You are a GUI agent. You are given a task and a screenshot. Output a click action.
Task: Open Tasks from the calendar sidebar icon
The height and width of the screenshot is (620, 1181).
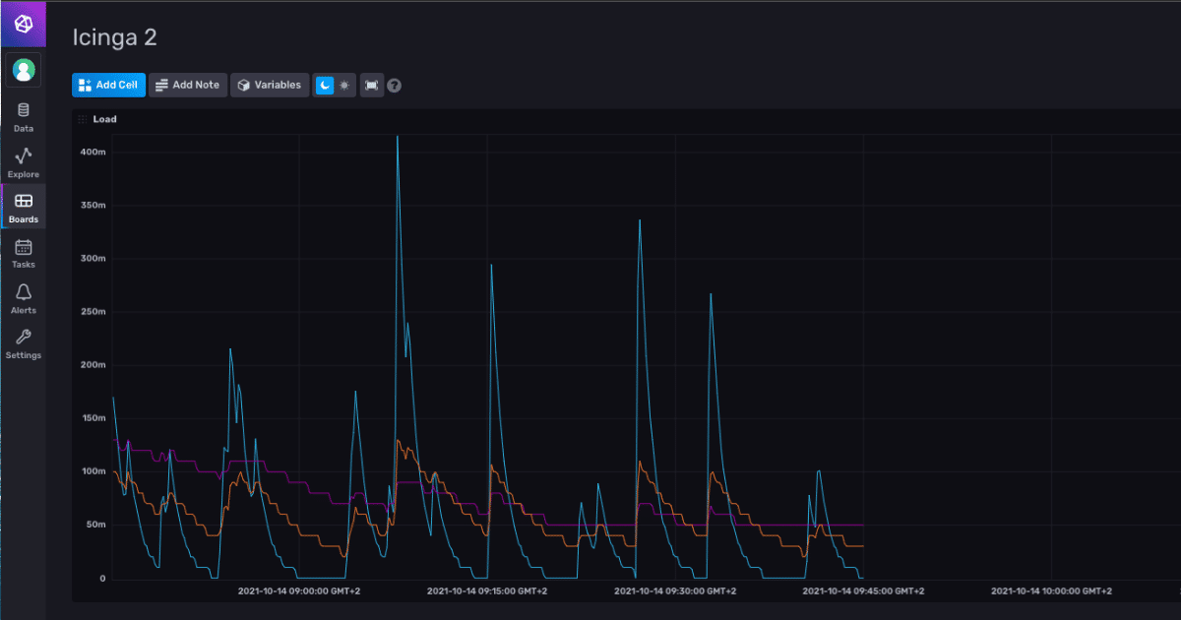(22, 252)
